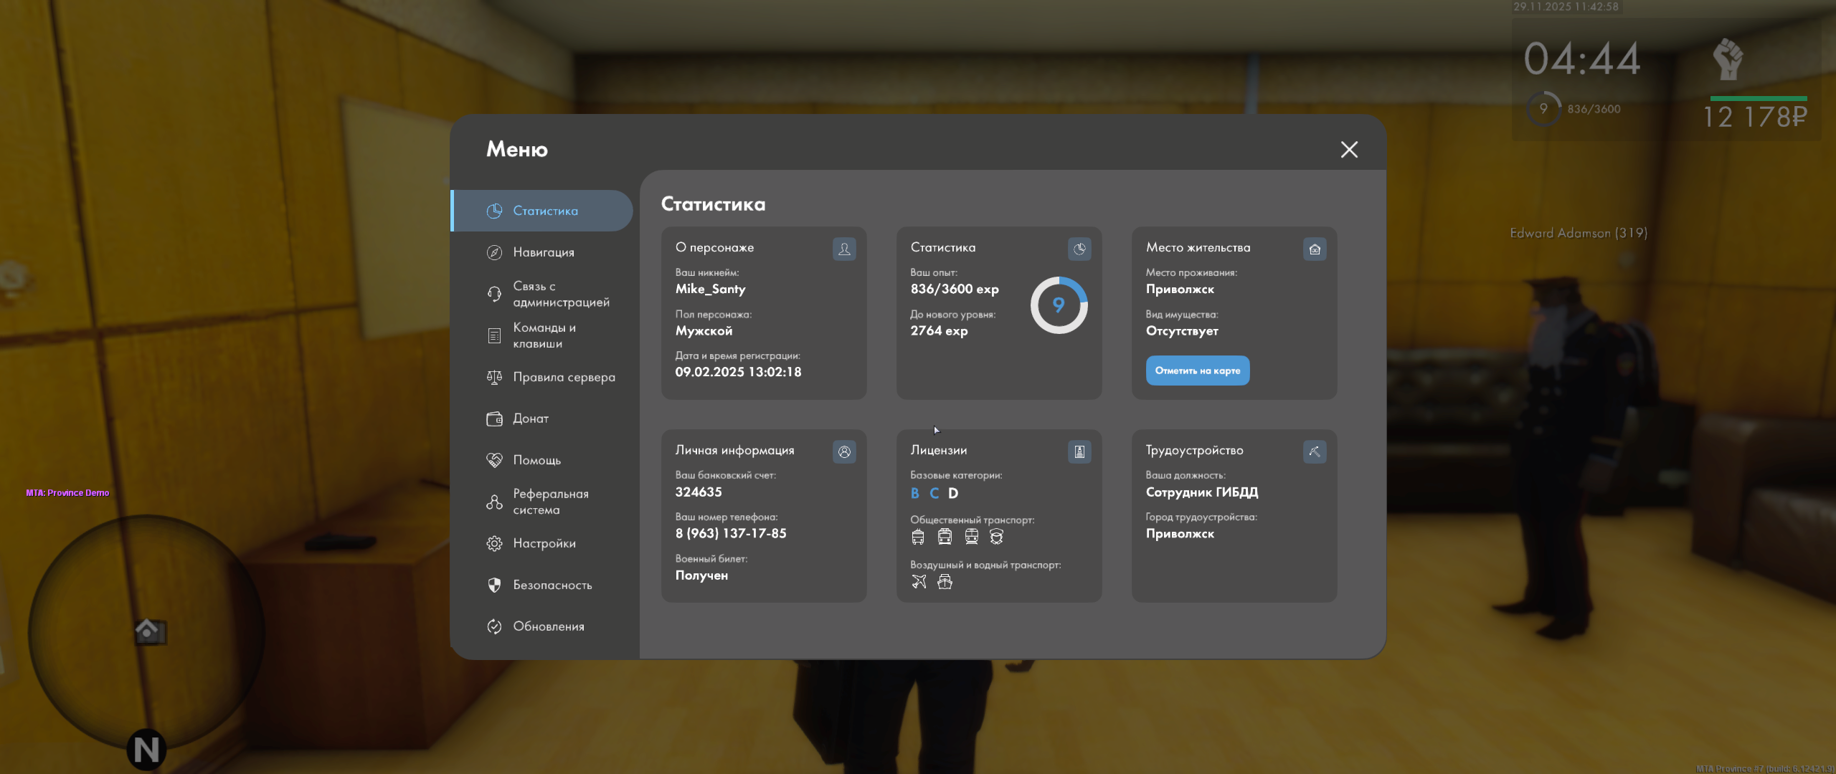Click the pie chart icon in Статистика card

1079,249
